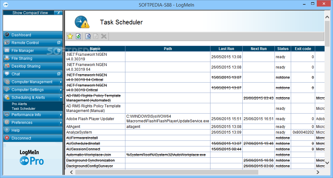Click the red Disconnect icon
Image resolution: width=333 pixels, height=178 pixels.
[7, 138]
